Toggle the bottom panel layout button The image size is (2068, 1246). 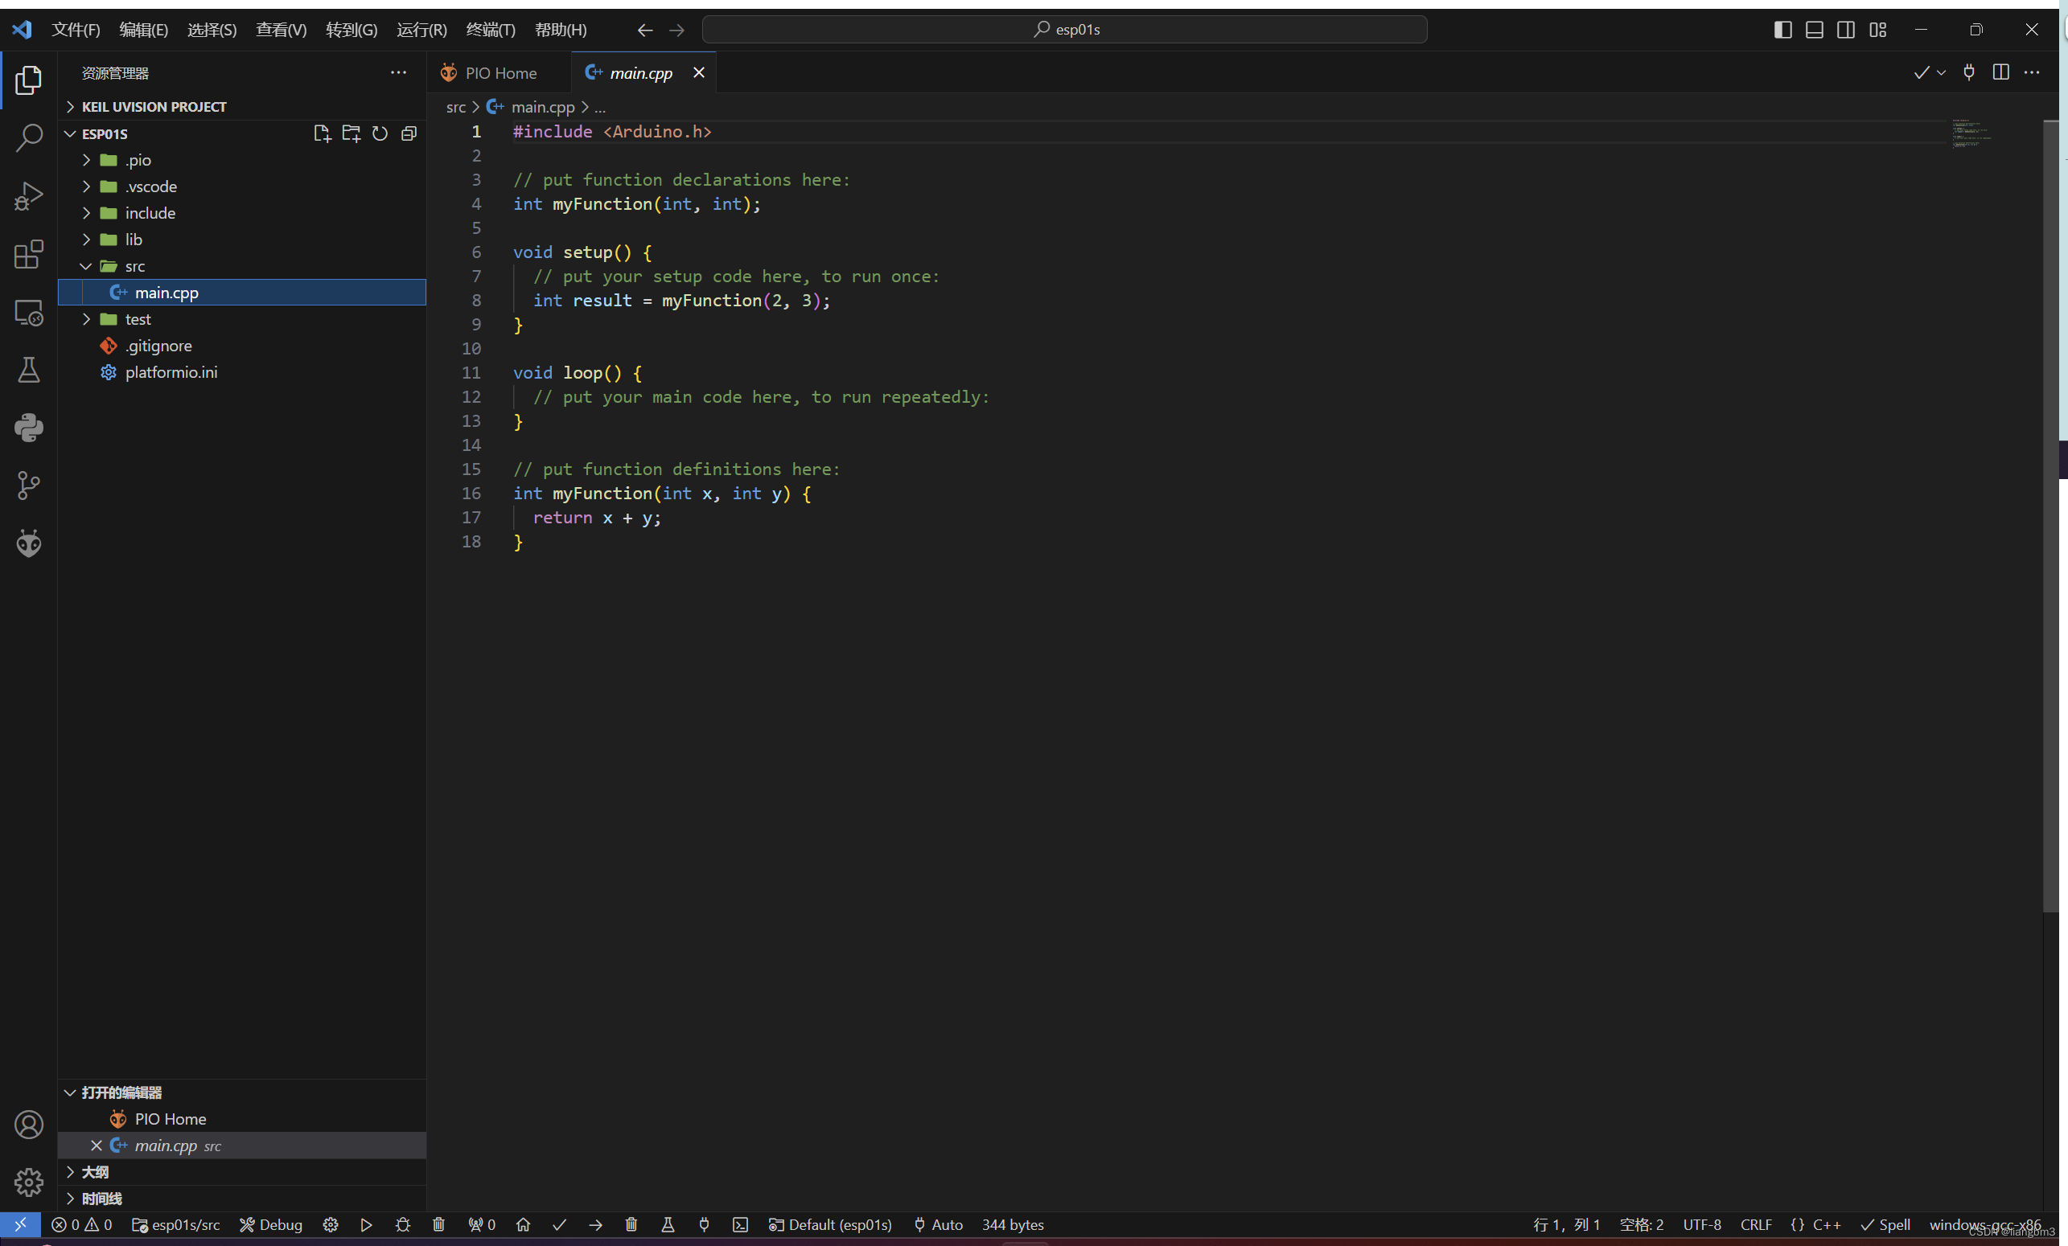[x=1814, y=30]
